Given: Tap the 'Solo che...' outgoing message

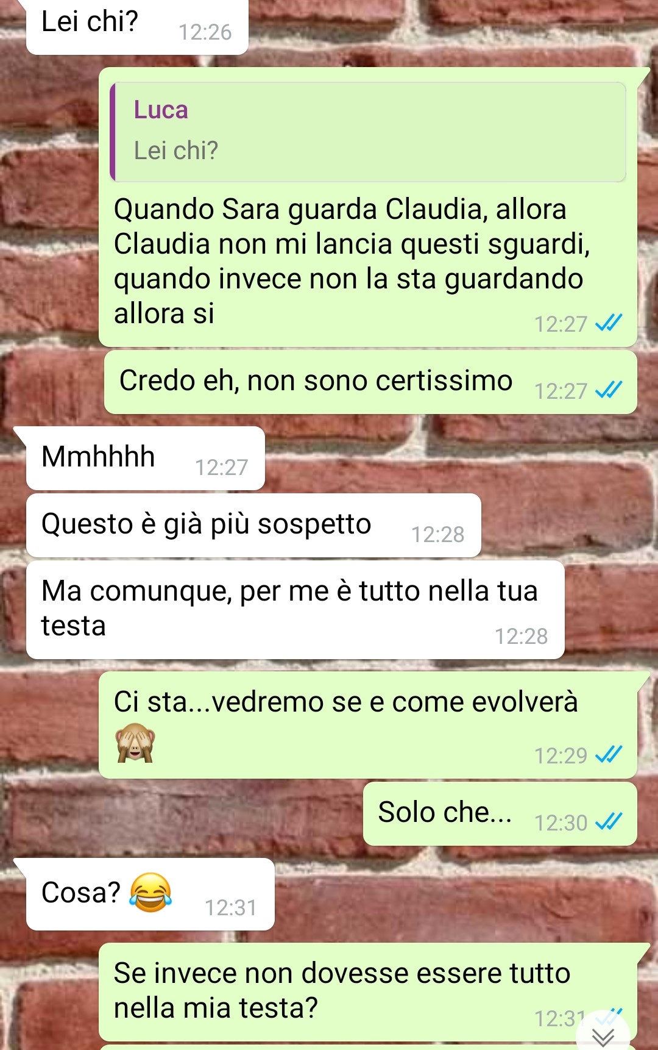Looking at the screenshot, I should (x=500, y=813).
